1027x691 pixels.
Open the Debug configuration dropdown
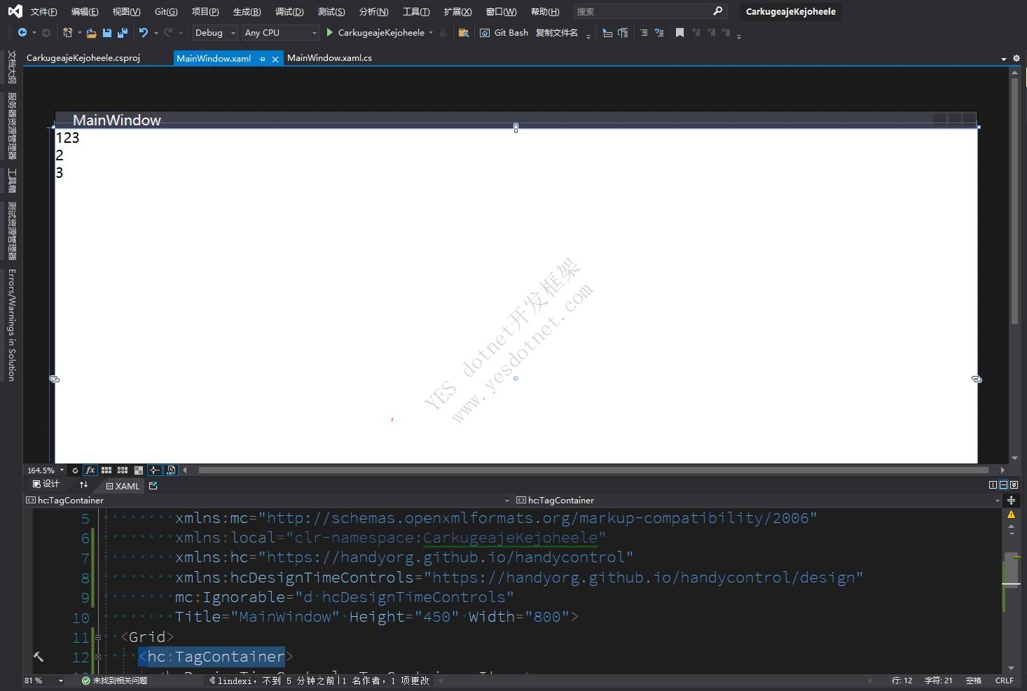coord(215,33)
